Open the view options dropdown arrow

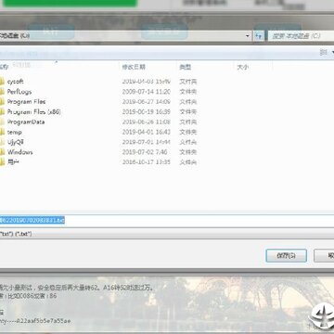(332, 53)
